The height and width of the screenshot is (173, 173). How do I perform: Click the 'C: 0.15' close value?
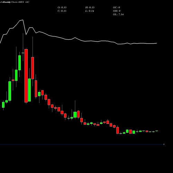click(x=62, y=11)
